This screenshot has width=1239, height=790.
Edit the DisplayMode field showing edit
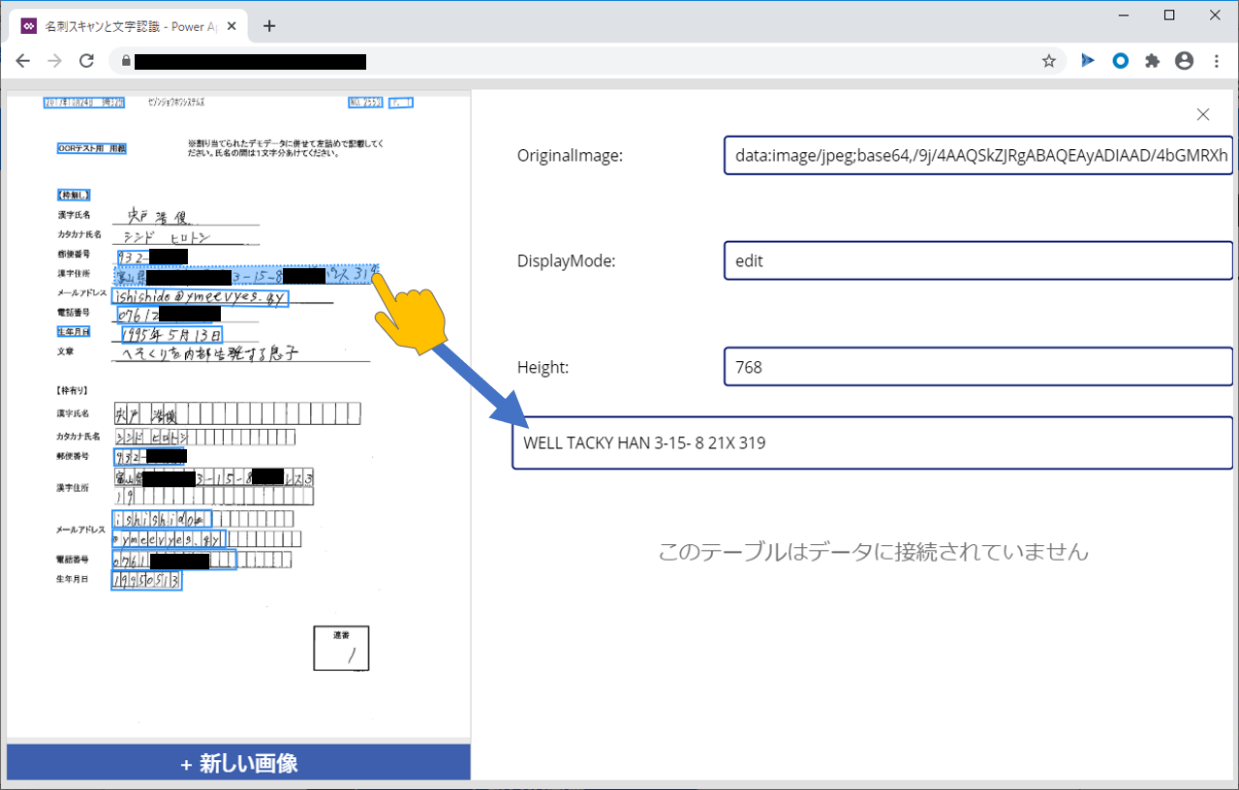pyautogui.click(x=977, y=259)
